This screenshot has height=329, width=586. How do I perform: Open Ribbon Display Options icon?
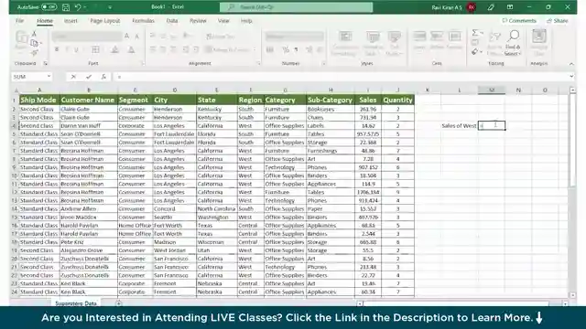click(x=510, y=7)
